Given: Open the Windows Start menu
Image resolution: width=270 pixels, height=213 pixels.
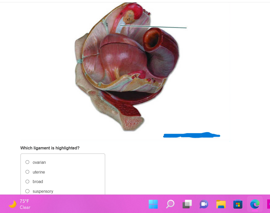Looking at the screenshot, I should point(153,204).
